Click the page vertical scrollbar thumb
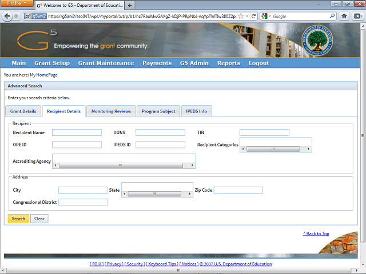 pos(363,136)
